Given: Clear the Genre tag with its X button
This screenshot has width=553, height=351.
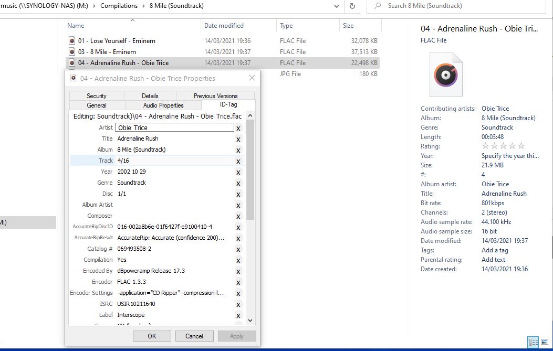Looking at the screenshot, I should pos(238,183).
